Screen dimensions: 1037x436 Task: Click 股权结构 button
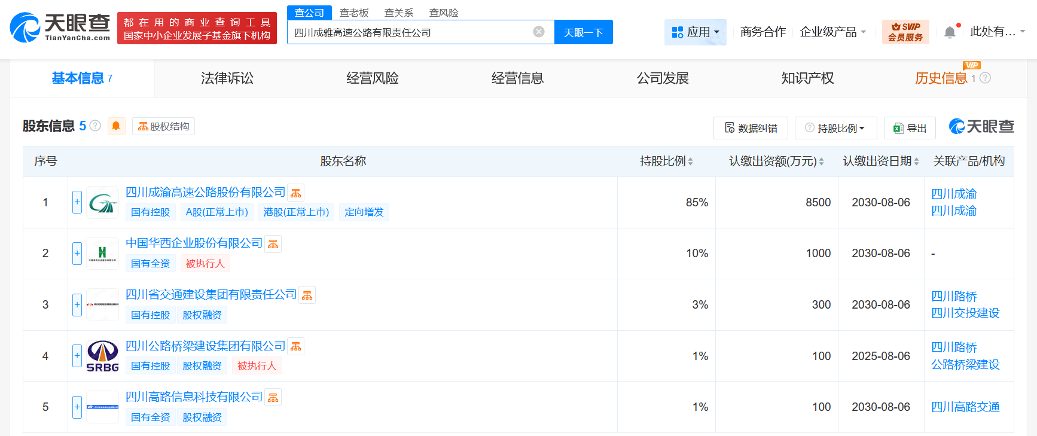click(163, 126)
